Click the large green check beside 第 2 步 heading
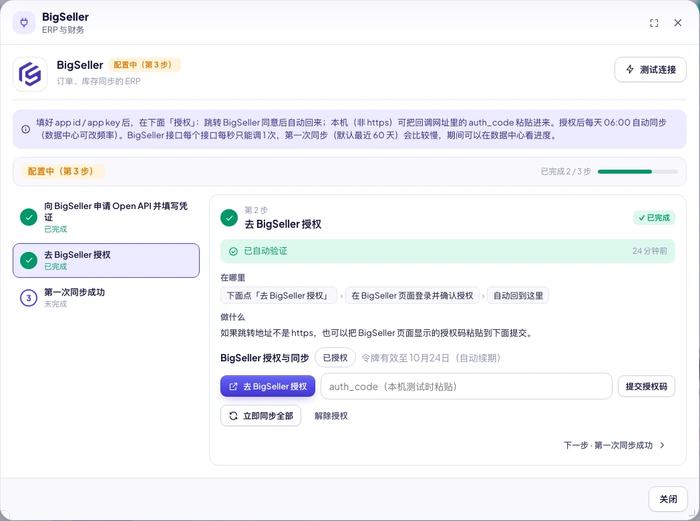Image resolution: width=700 pixels, height=521 pixels. [x=229, y=218]
